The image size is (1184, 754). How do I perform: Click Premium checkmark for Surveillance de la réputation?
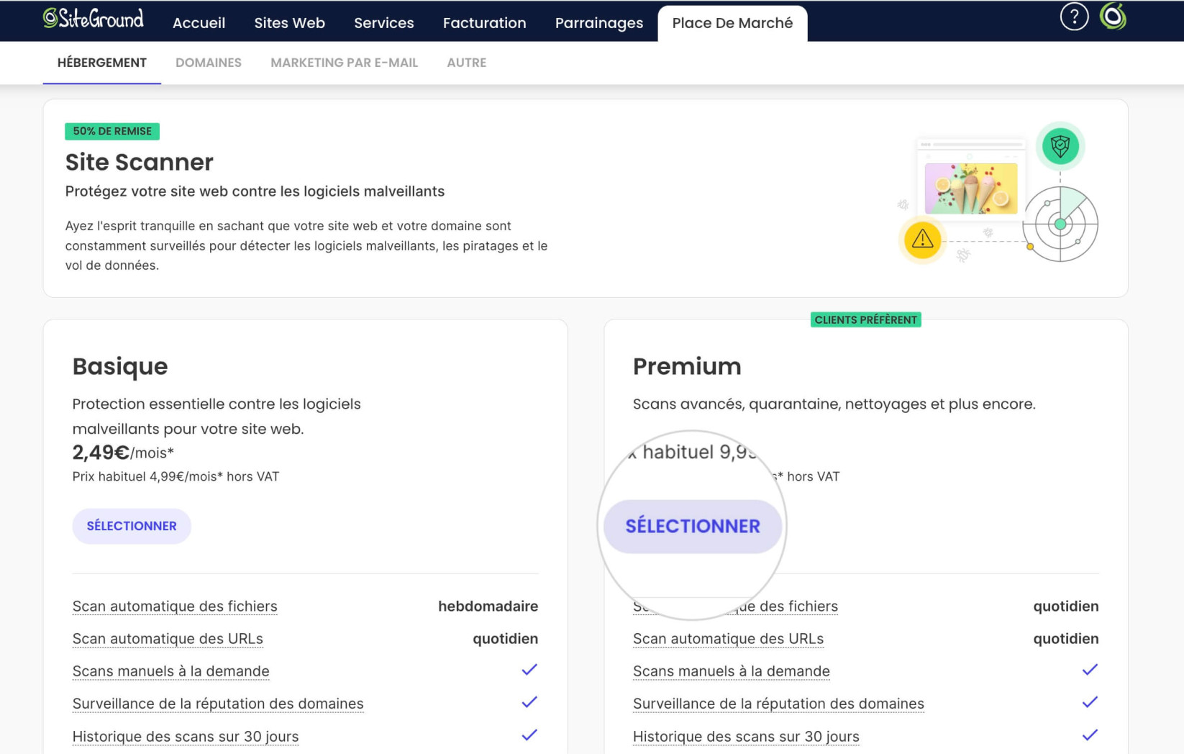[1090, 702]
